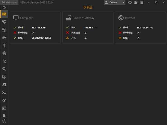
Task: Click the Internet globe icon
Action: point(121,18)
